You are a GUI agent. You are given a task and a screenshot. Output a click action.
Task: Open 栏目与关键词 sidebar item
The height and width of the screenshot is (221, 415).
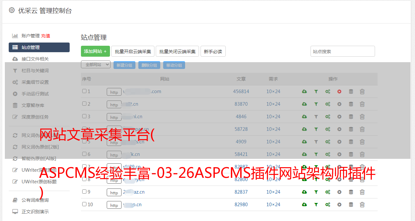tap(35, 71)
